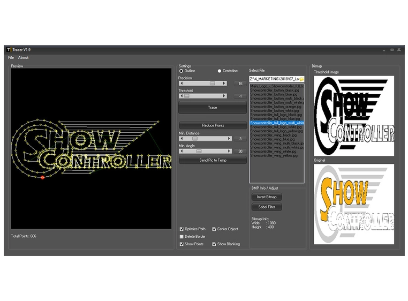Viewport: 408px width, 301px height.
Task: Click the Min. Angle value box showing 30
Action: click(240, 151)
